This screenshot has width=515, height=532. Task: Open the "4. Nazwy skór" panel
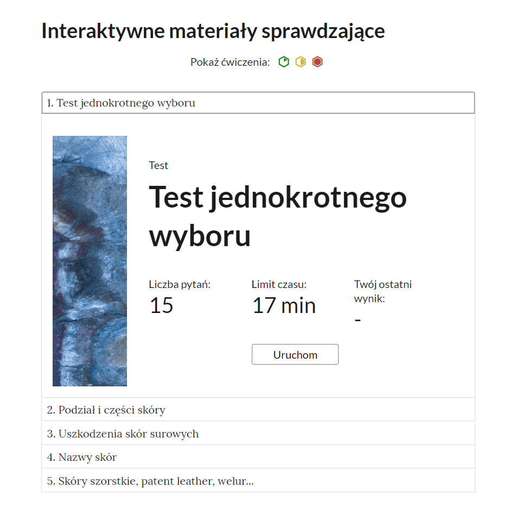[x=258, y=457]
